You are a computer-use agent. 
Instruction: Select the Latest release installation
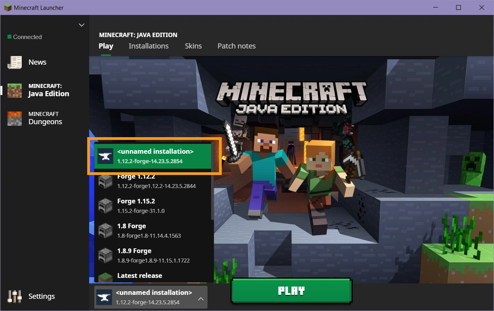[153, 276]
